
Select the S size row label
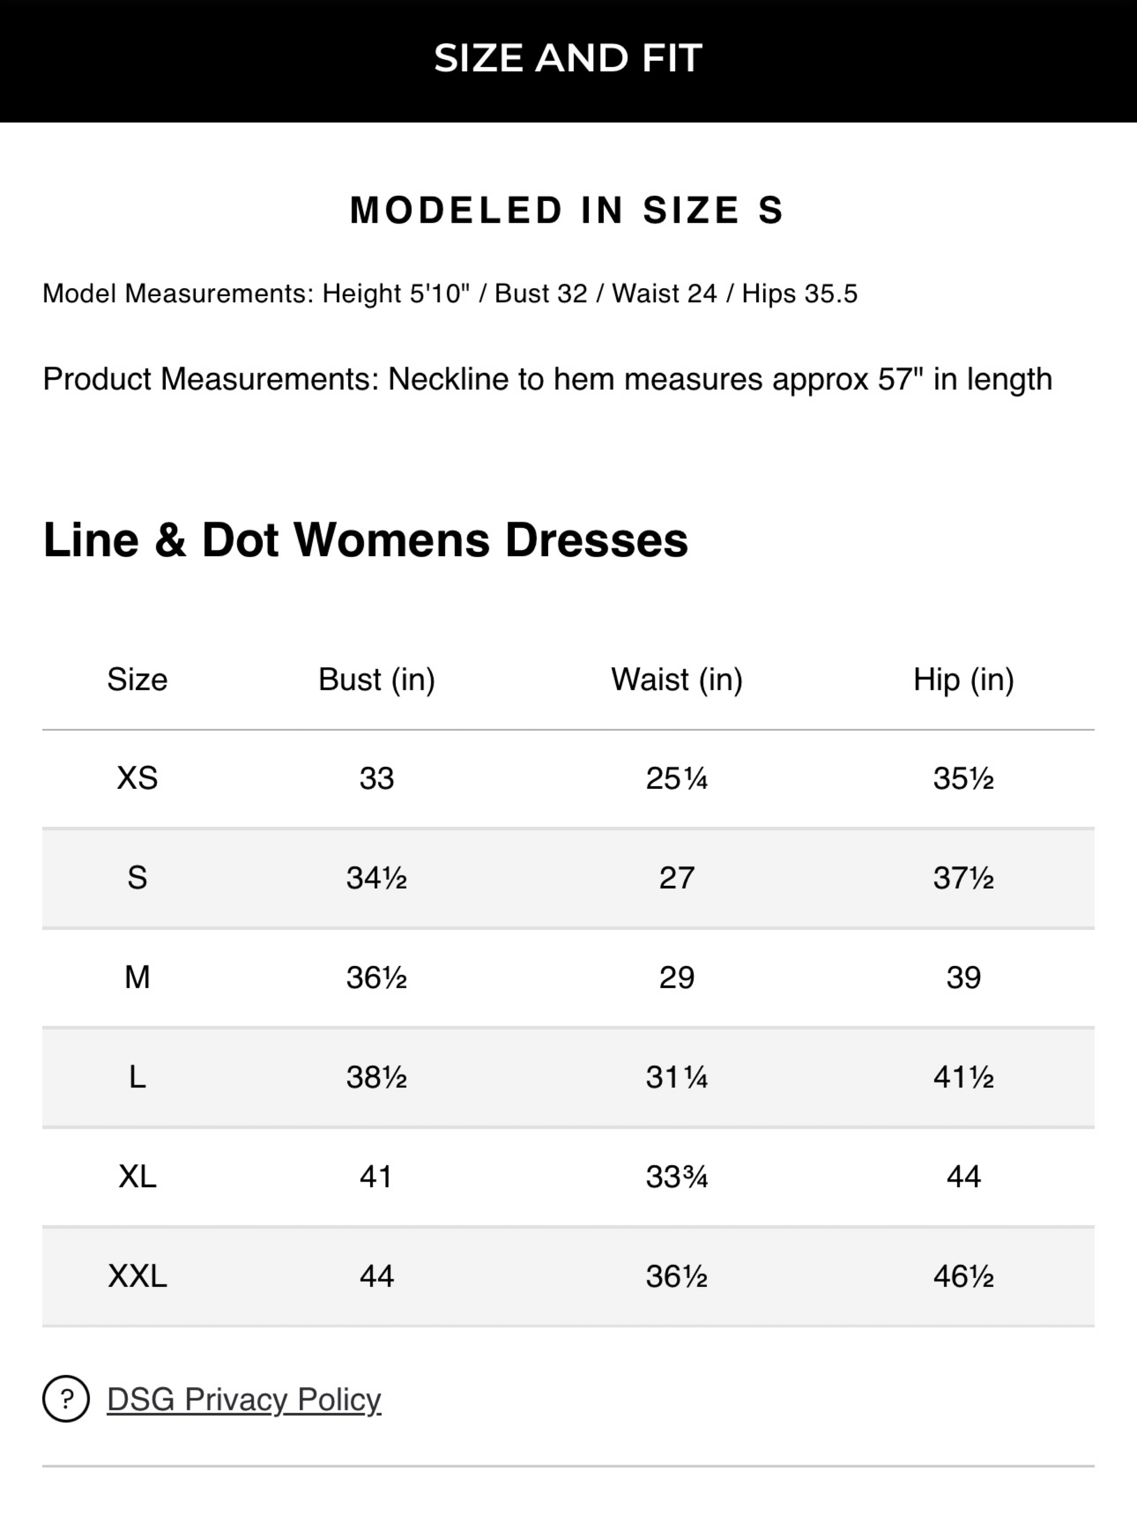click(137, 878)
